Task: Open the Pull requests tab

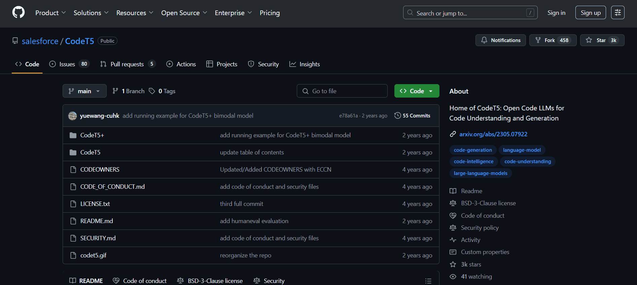Action: [127, 64]
